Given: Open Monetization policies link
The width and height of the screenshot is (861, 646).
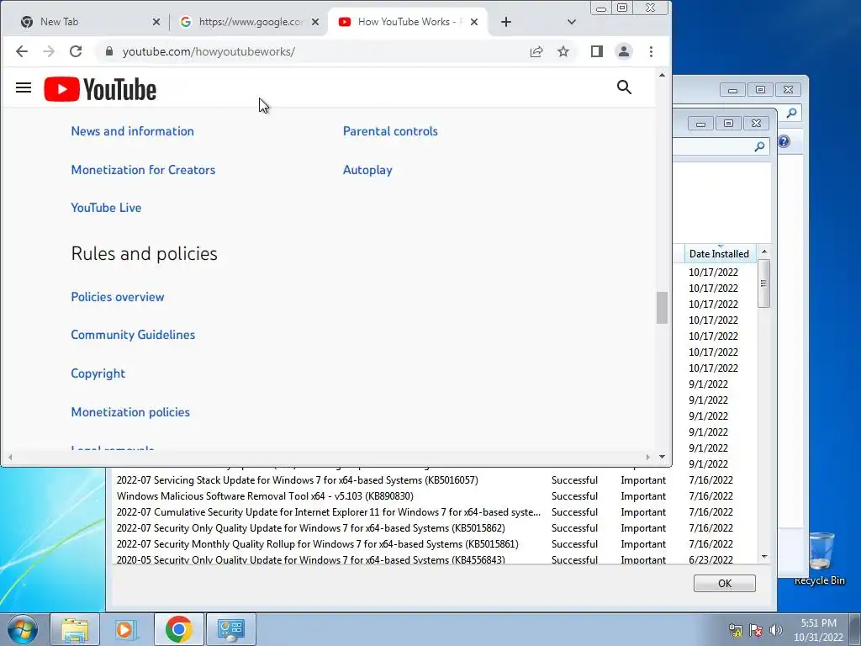Looking at the screenshot, I should tap(130, 412).
